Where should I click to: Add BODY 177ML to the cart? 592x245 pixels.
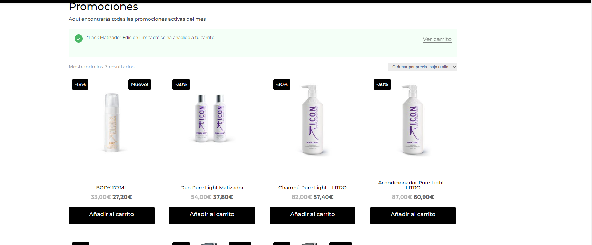click(x=111, y=216)
